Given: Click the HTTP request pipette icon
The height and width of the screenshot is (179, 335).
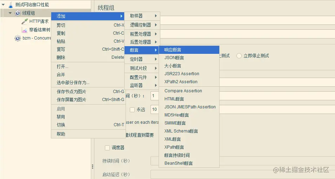Looking at the screenshot, I should coord(25,21).
